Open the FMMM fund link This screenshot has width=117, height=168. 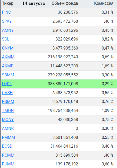(9, 137)
